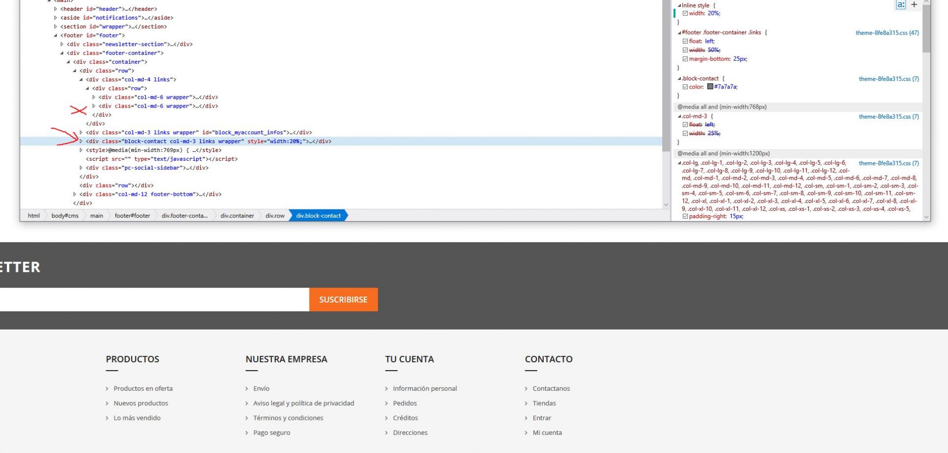This screenshot has height=453, width=948.
Task: Expand the pc-social-sidebar div
Action: (x=81, y=168)
